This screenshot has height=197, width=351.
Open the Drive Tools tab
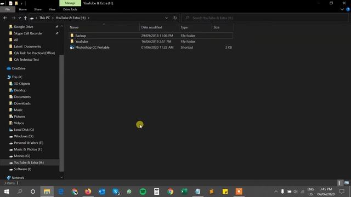coord(70,9)
